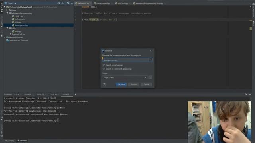255x143 pixels.
Task: Add a new terminal session with plus icon
Action: pyautogui.click(x=75, y=95)
